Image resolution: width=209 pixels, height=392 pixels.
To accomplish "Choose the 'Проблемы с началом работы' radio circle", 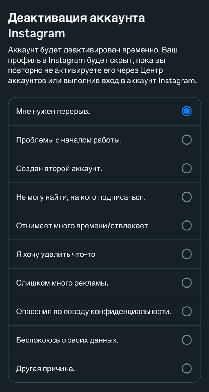I will click(x=187, y=140).
